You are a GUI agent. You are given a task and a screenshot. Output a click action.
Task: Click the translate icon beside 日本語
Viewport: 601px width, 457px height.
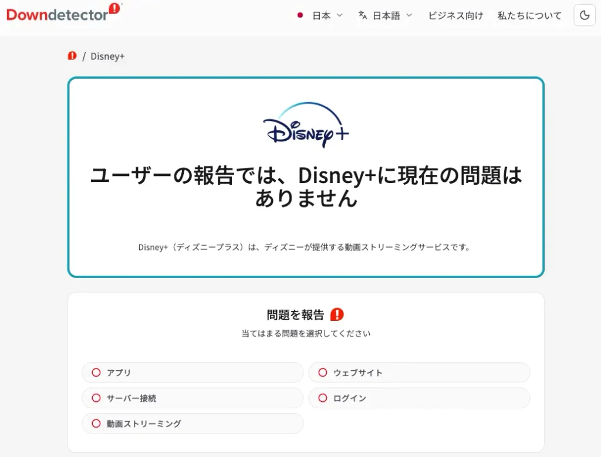pyautogui.click(x=363, y=15)
